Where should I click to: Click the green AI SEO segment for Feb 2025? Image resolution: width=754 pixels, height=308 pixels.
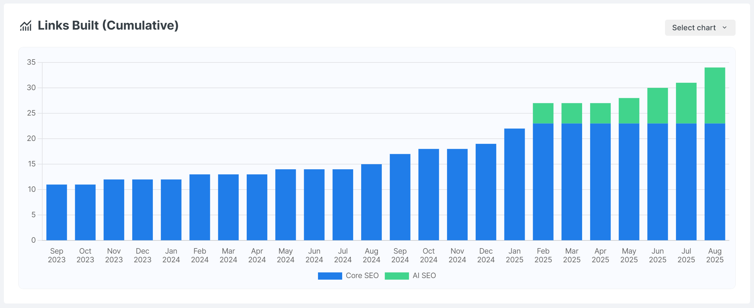coord(543,113)
